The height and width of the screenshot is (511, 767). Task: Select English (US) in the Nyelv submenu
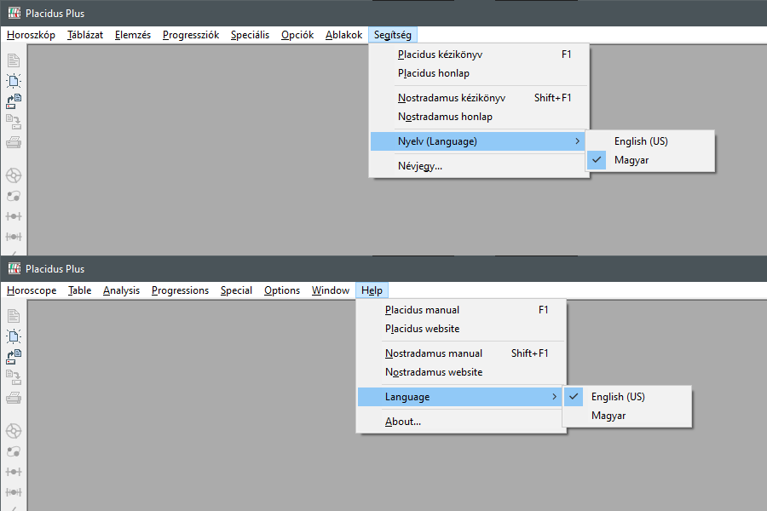650,141
